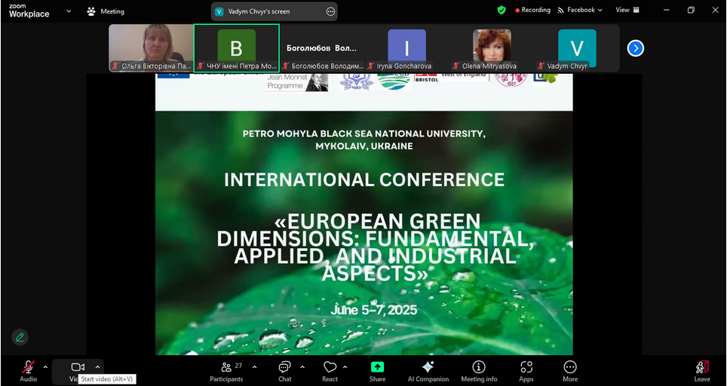Expand the caret next to React

[345, 367]
